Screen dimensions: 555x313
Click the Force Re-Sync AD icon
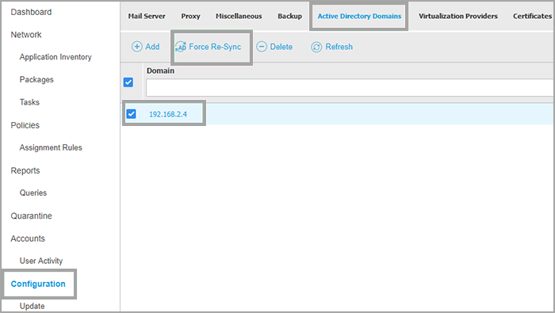coord(181,47)
